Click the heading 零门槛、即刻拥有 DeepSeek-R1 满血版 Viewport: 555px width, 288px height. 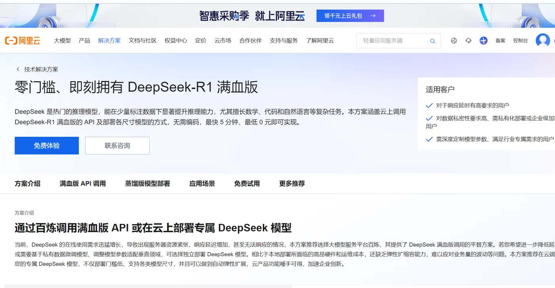click(136, 87)
